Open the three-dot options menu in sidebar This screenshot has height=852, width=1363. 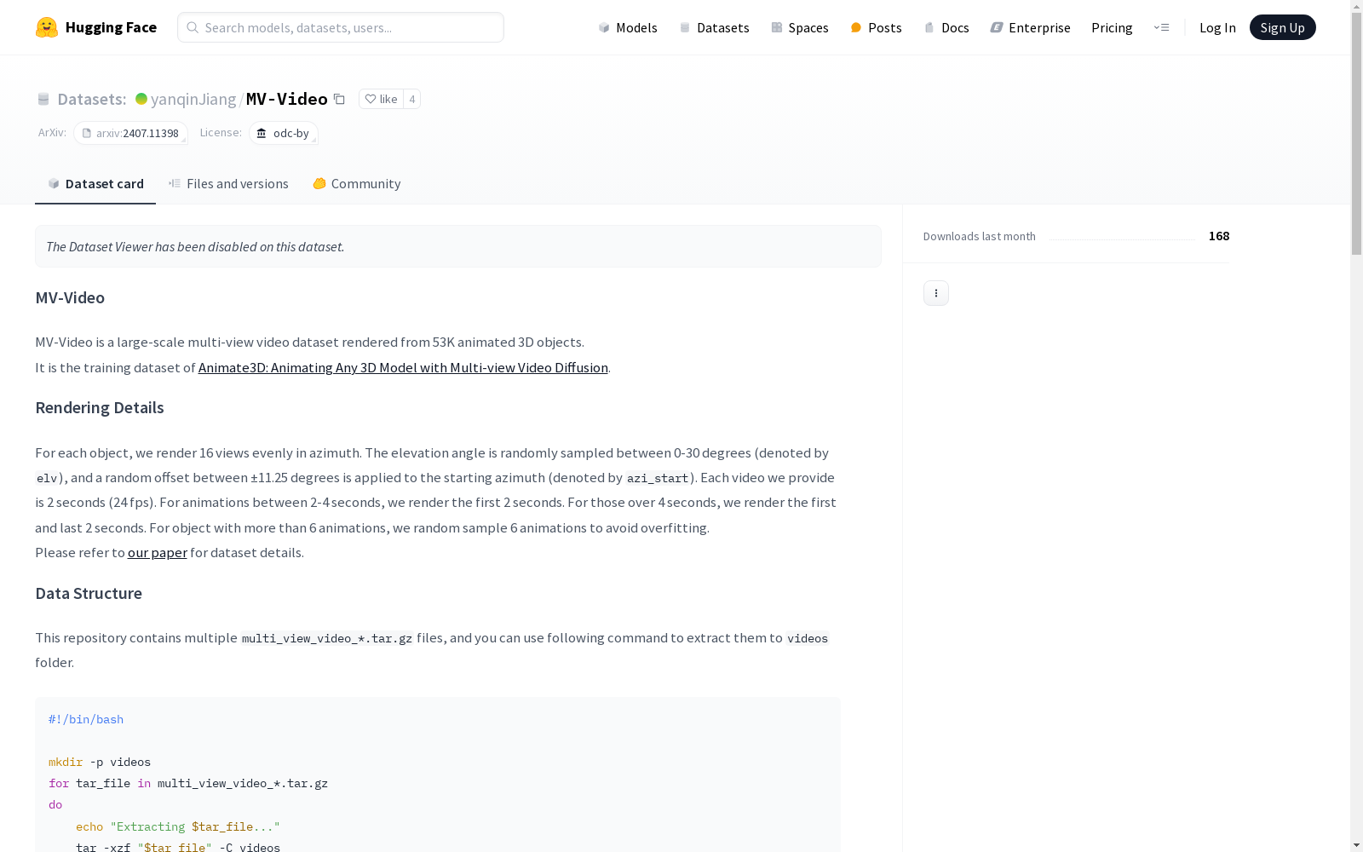pos(936,293)
